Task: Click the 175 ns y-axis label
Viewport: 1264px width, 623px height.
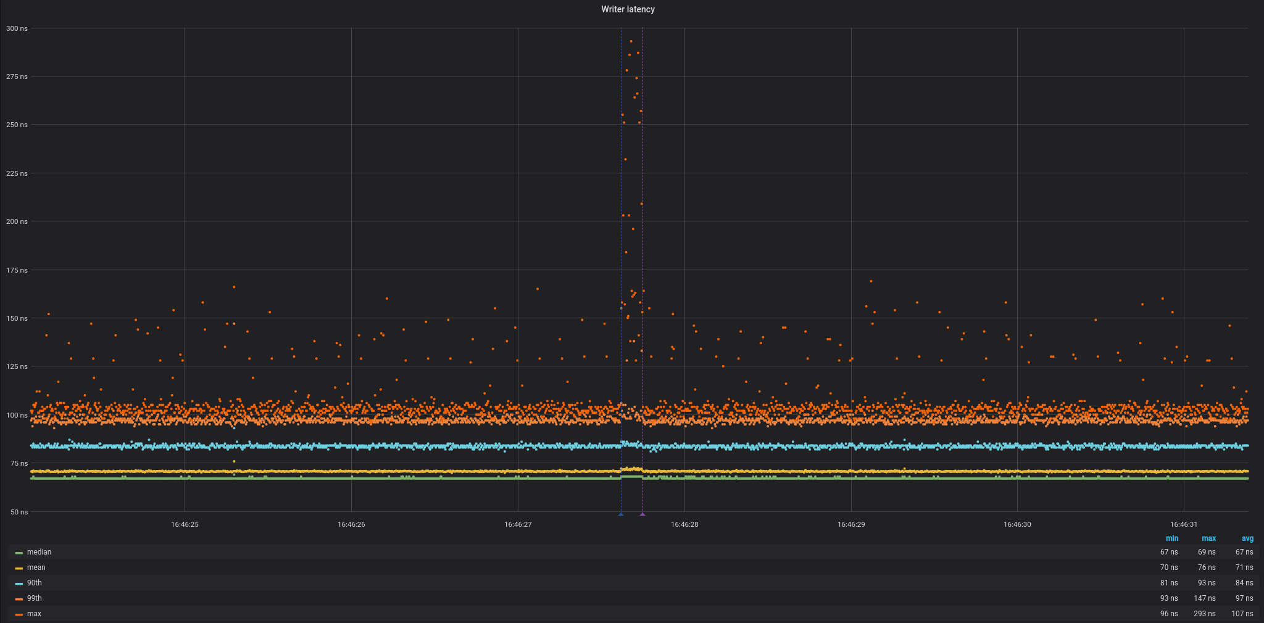Action: pyautogui.click(x=17, y=270)
